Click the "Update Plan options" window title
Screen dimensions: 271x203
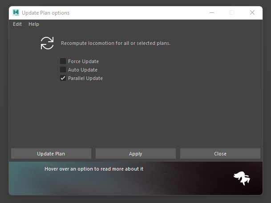pyautogui.click(x=45, y=13)
